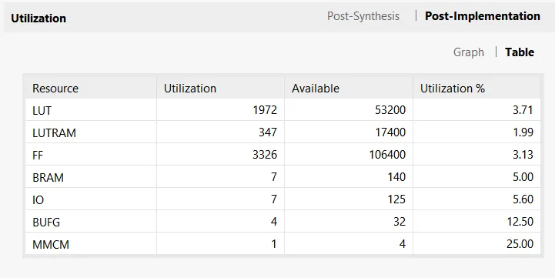
Task: Click the MMCM available value 4
Action: pos(402,244)
